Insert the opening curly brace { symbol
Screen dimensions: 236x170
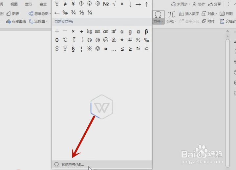point(82,40)
